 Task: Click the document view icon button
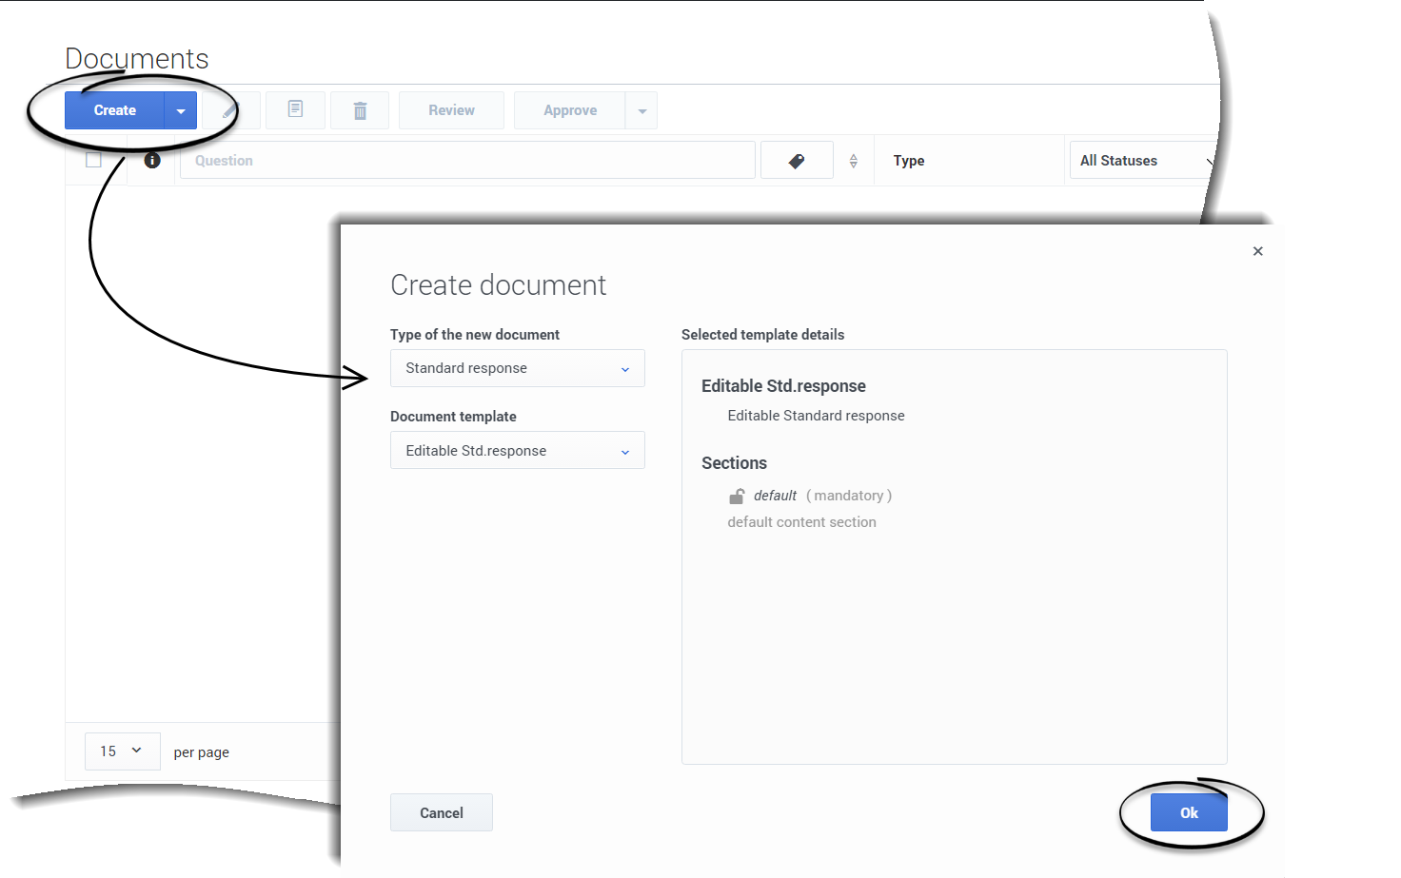tap(295, 110)
